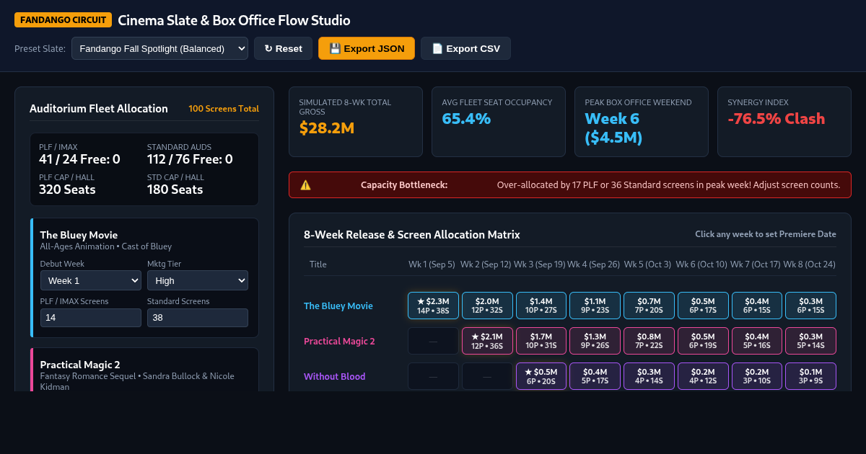866x454 pixels.
Task: Click Week 6 ($4.5M) peak weekend value
Action: coord(613,128)
